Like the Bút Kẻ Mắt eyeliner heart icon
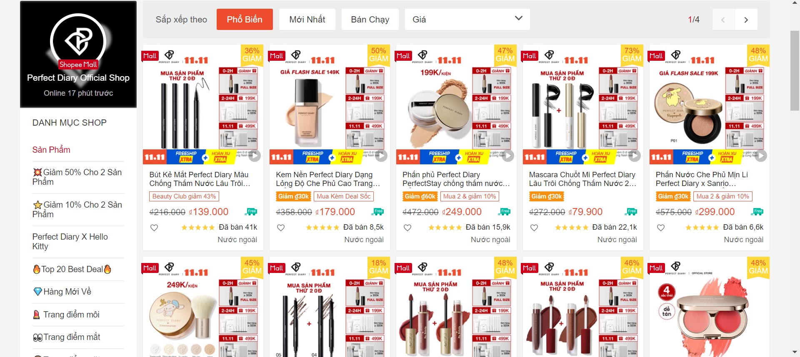The image size is (800, 357). (154, 228)
